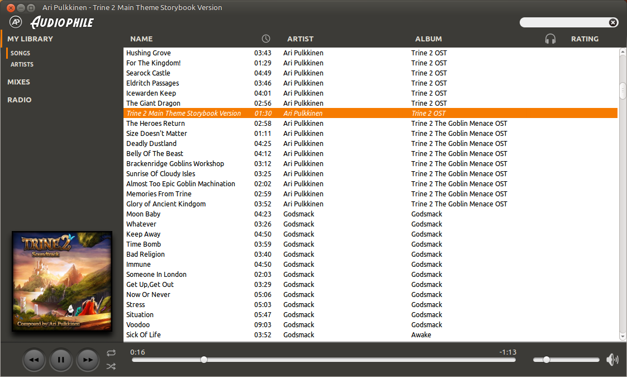
Task: Click the song list vertical scrollbar handle
Action: pos(623,91)
